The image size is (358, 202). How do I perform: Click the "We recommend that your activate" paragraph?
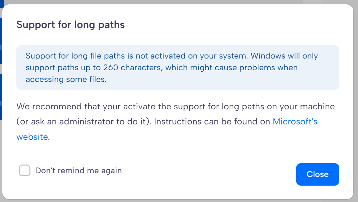[175, 121]
